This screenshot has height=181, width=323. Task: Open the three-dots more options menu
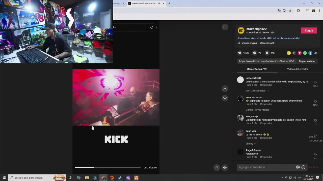225,27
